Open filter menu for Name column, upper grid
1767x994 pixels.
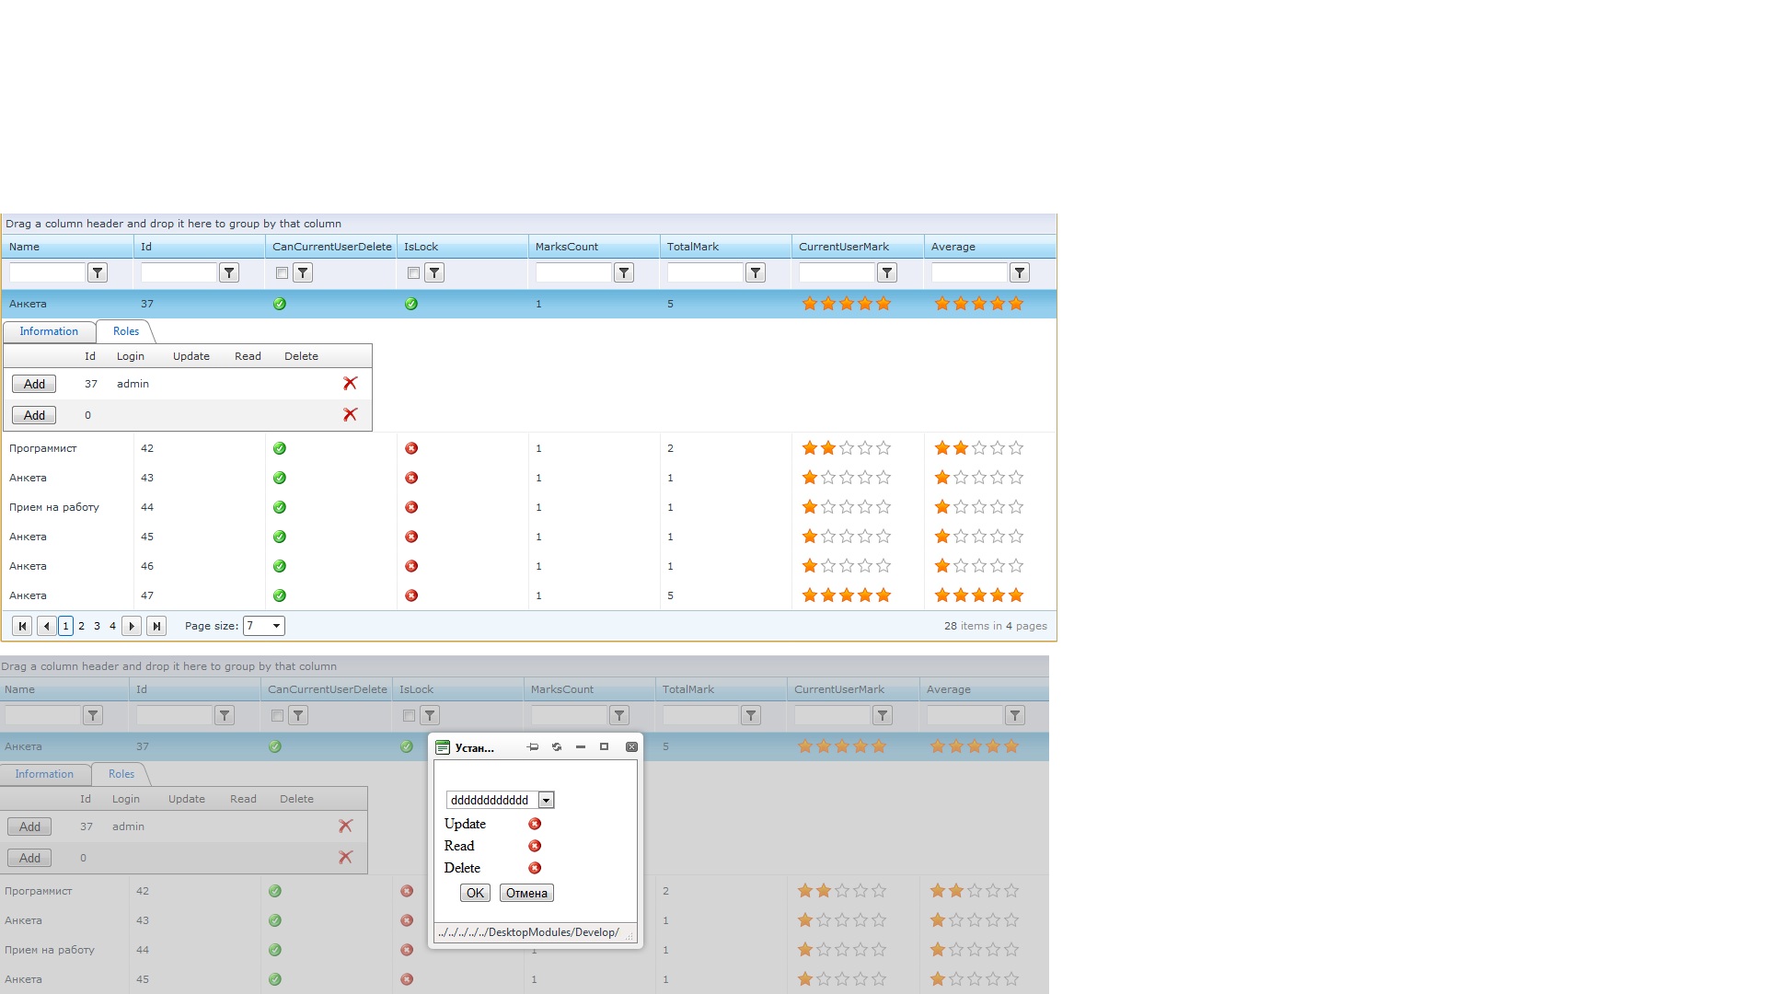[98, 273]
